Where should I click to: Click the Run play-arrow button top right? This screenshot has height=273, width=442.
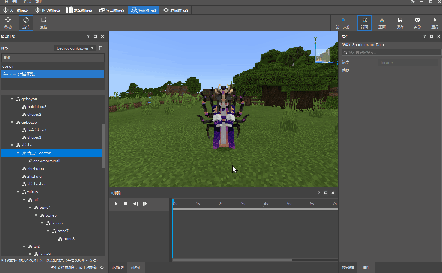pos(435,23)
